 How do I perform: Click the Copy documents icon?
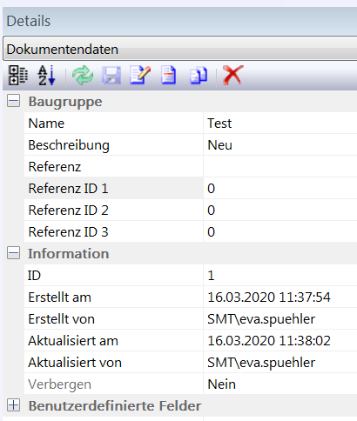(199, 76)
